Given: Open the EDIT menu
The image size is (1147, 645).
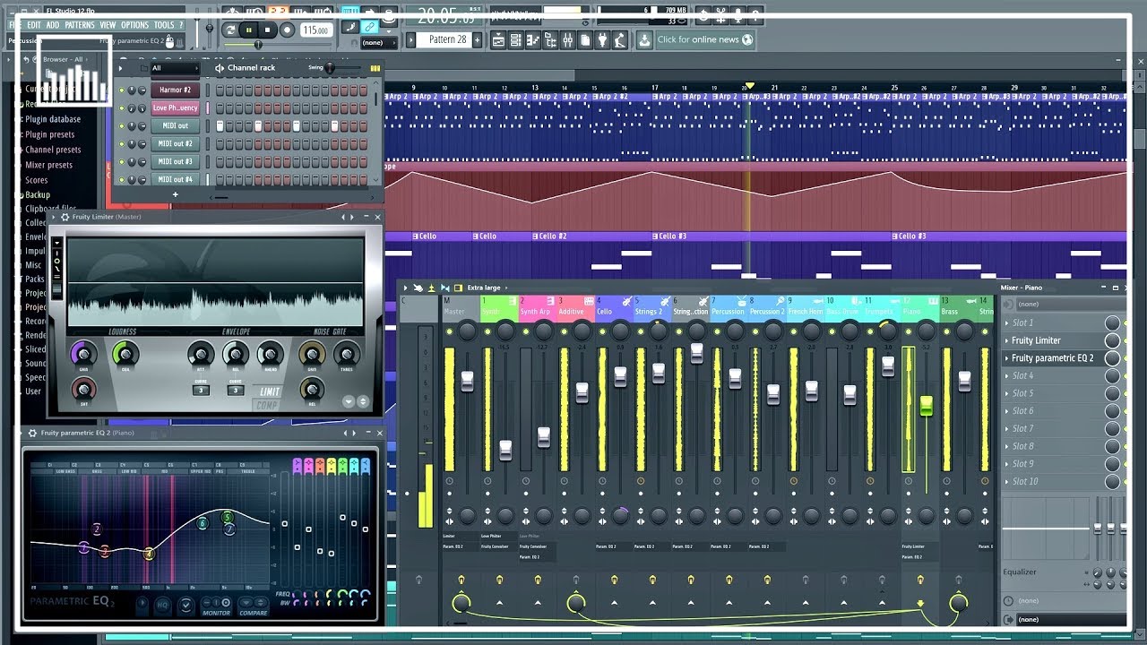Looking at the screenshot, I should [34, 25].
